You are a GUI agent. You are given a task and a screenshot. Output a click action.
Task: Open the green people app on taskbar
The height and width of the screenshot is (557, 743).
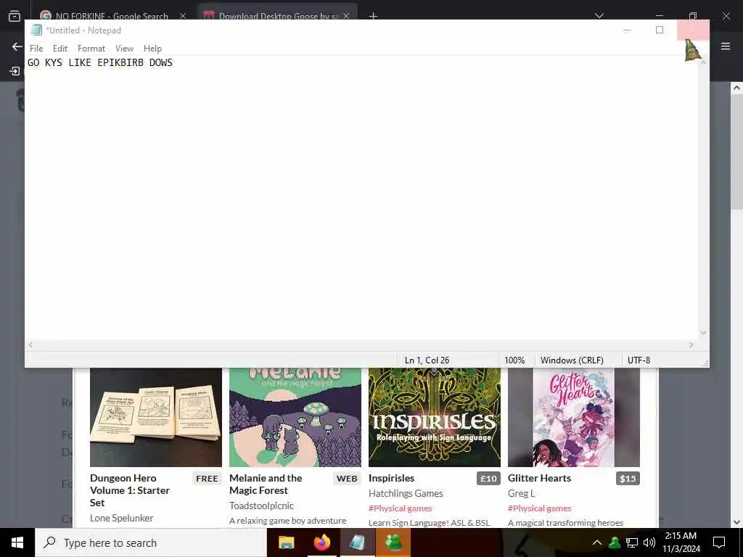pyautogui.click(x=393, y=542)
